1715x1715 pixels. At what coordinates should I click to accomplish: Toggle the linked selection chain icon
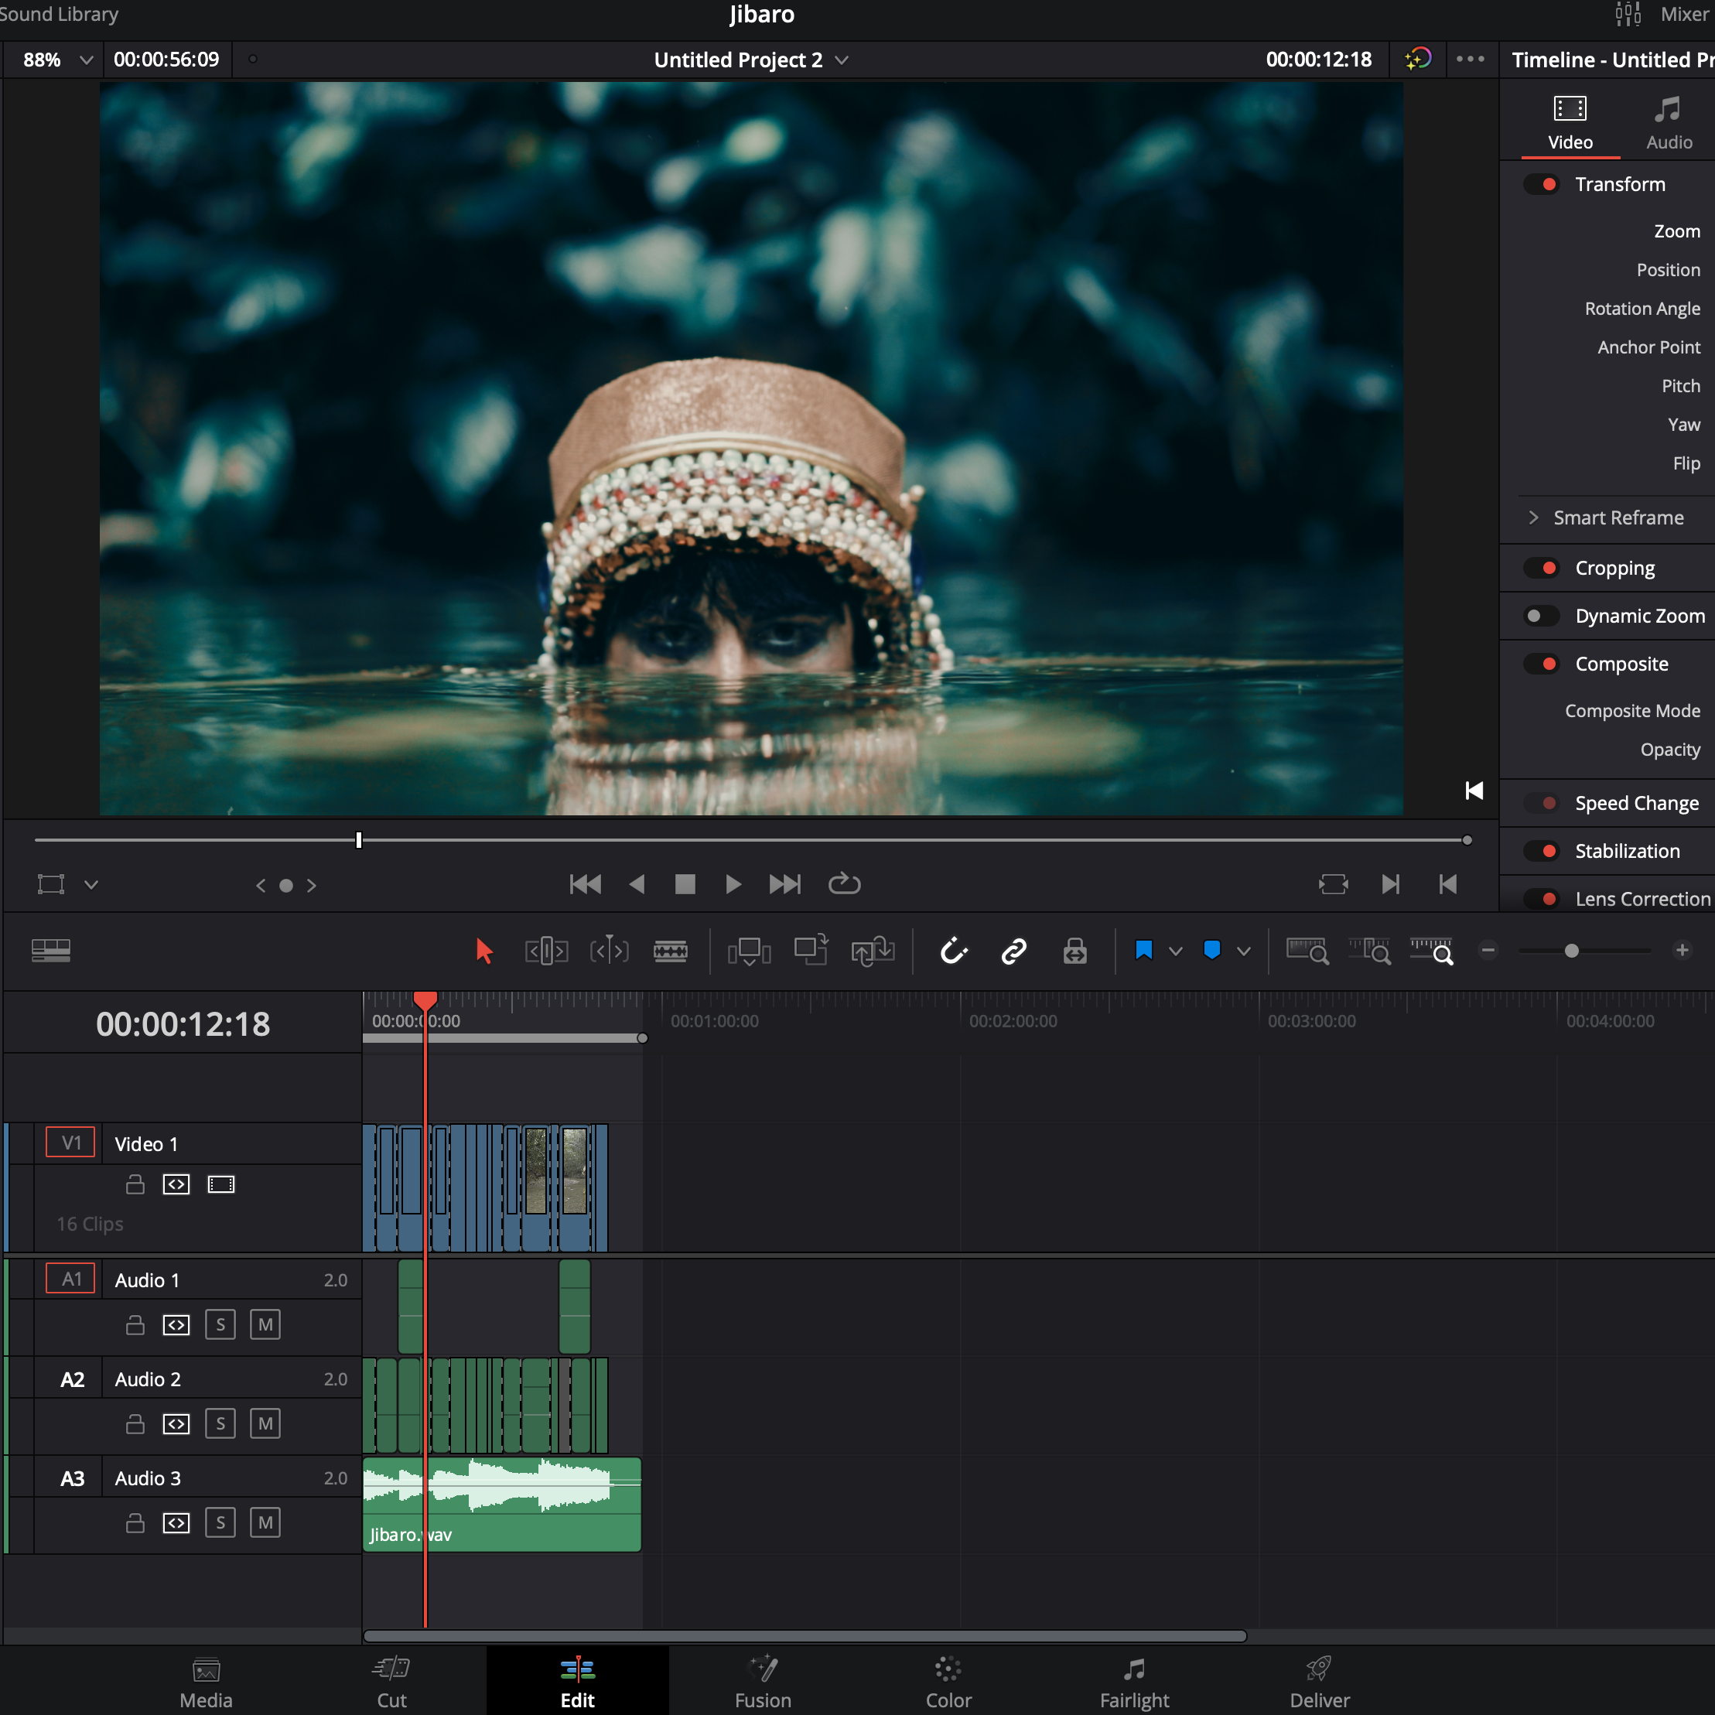click(x=1013, y=951)
